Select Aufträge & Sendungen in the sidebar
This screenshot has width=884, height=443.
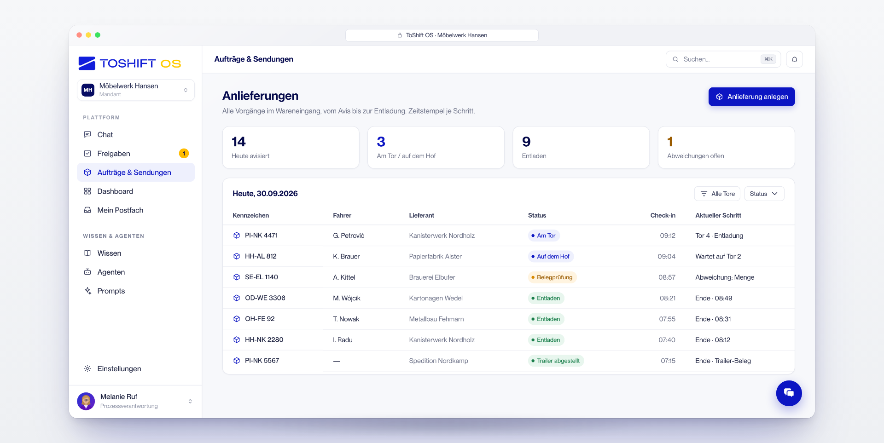[136, 173]
